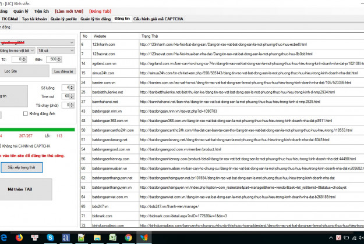364x244 pixels.
Task: Click the 'Lọc Site' button
Action: pyautogui.click(x=24, y=71)
